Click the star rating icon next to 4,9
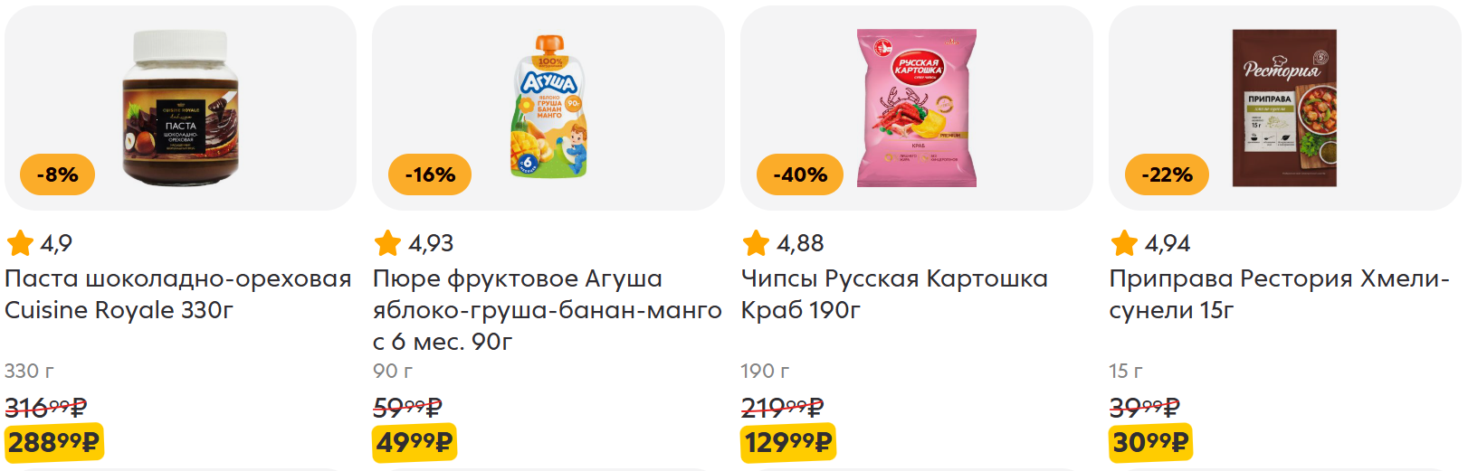The image size is (1468, 471). tap(20, 243)
